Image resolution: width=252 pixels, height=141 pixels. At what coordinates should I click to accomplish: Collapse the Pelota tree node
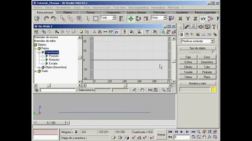(36, 49)
